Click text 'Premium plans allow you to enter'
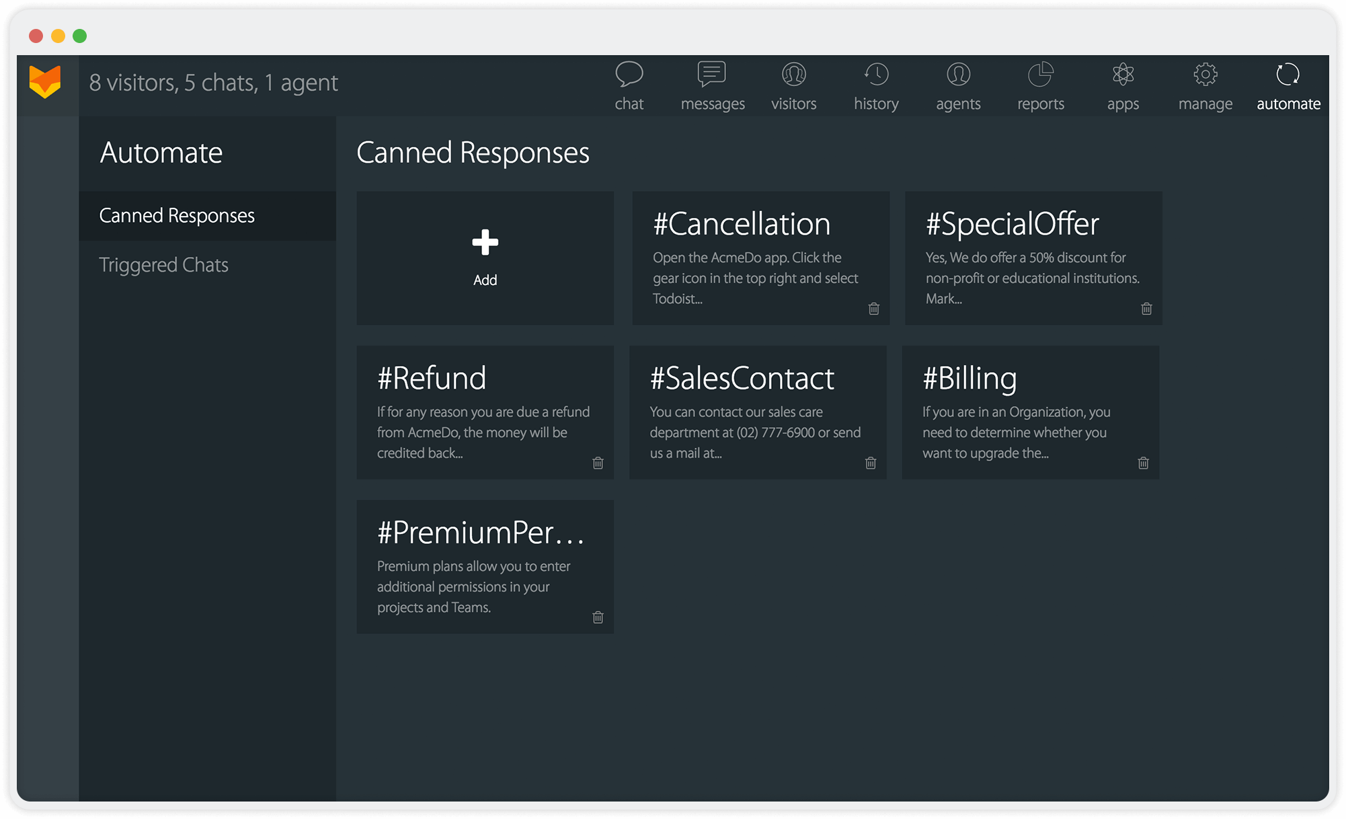 473,566
